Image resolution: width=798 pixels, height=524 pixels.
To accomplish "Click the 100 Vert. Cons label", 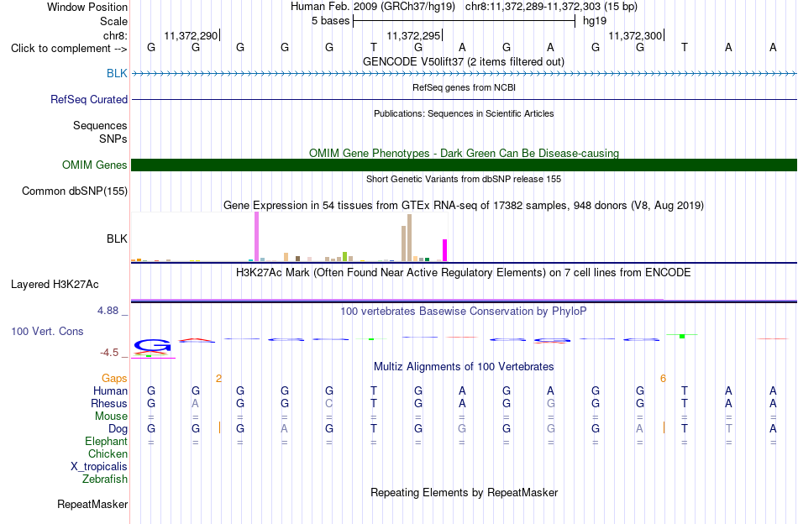I will click(x=47, y=331).
